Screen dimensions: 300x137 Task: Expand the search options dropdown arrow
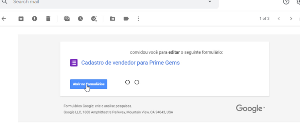click(x=210, y=2)
